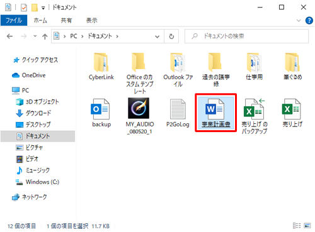Select the backup Outlook data file

click(x=101, y=113)
